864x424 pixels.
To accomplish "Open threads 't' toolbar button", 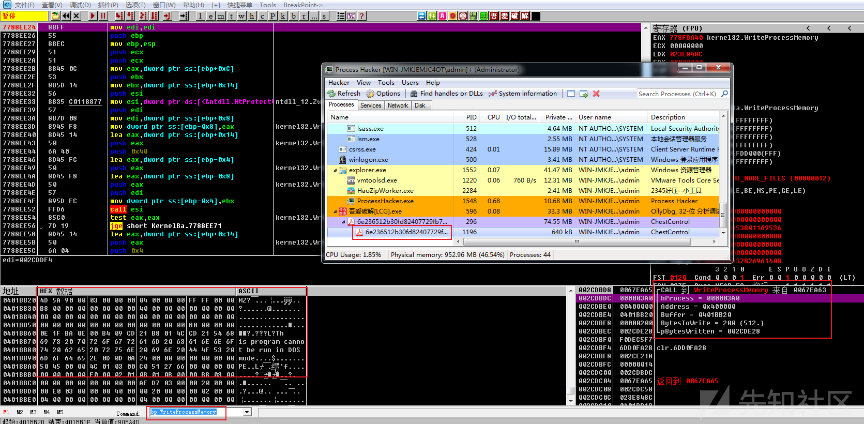I will (232, 16).
